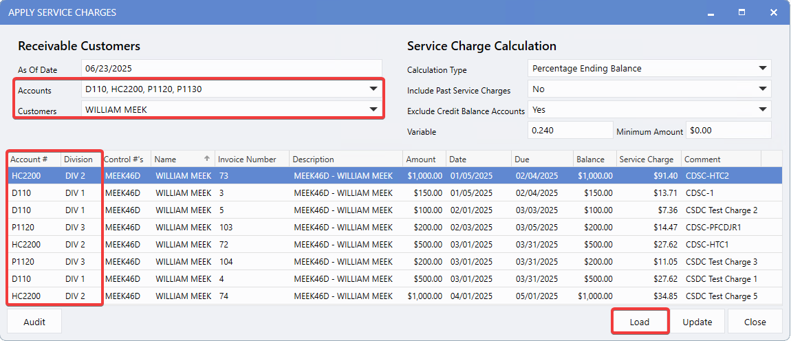Sort by Service Charge column header
Screen dimensions: 791x341
tap(647, 159)
